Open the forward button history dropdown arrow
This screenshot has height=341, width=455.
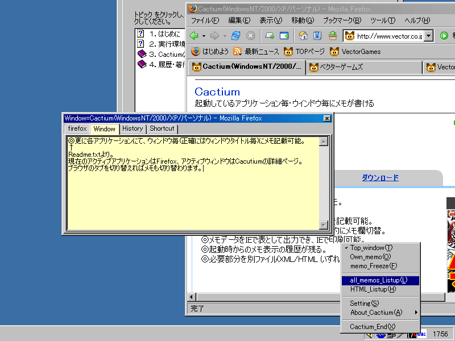click(225, 36)
